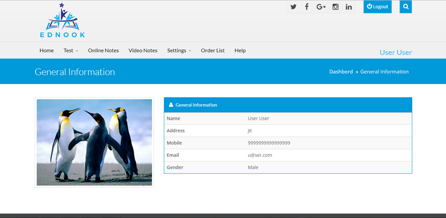446x218 pixels.
Task: Expand the Test dropdown menu
Action: 70,50
